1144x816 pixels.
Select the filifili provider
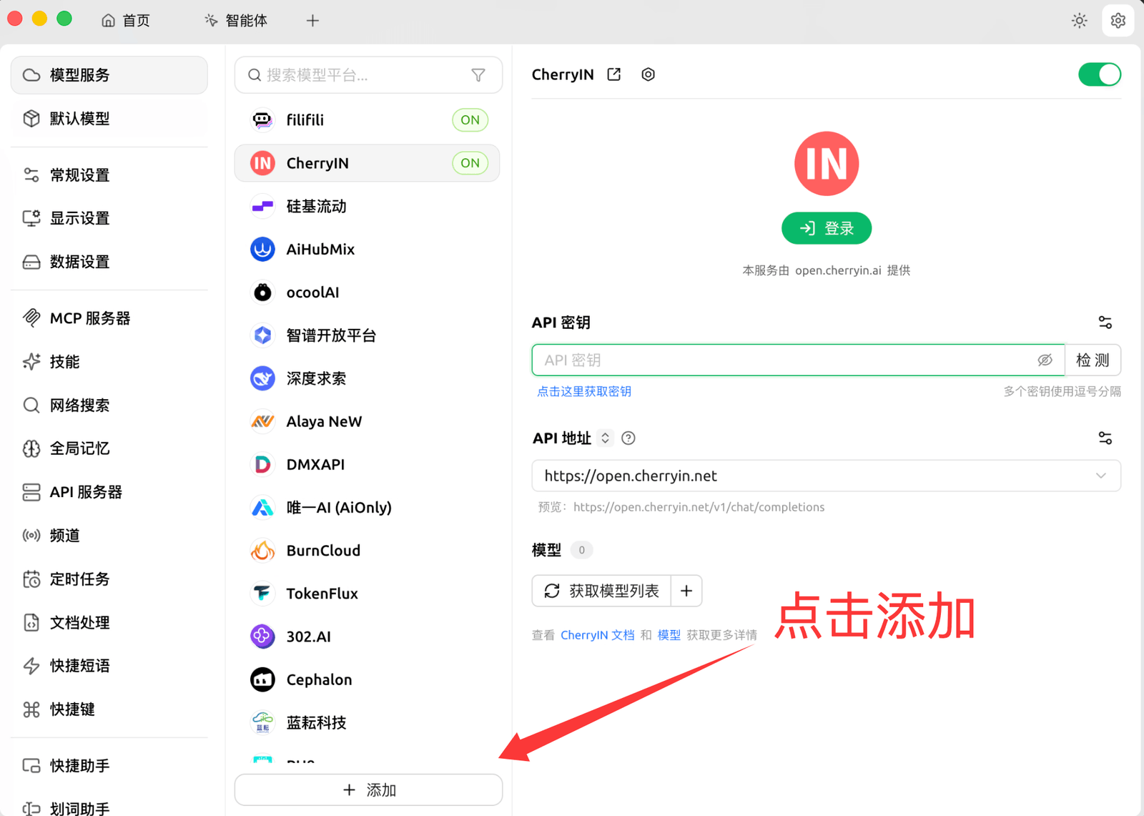click(367, 120)
